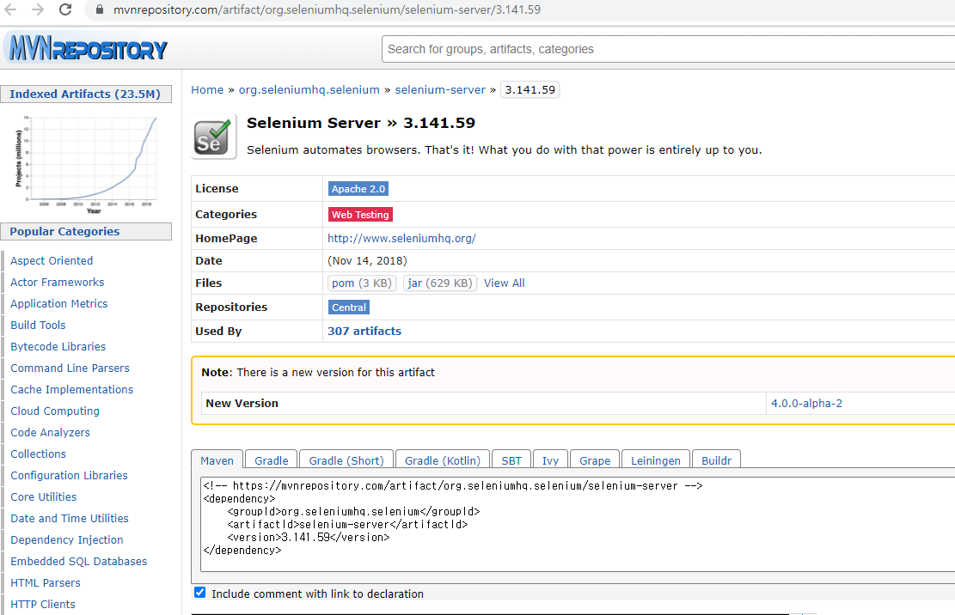Switch to the SBT tab
955x615 pixels.
(511, 460)
